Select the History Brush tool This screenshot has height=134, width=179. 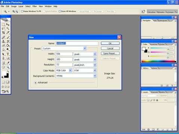pos(8,41)
